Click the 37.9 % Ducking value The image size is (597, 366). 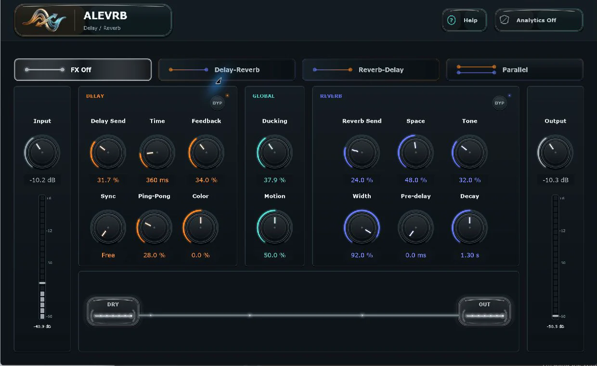[274, 180]
